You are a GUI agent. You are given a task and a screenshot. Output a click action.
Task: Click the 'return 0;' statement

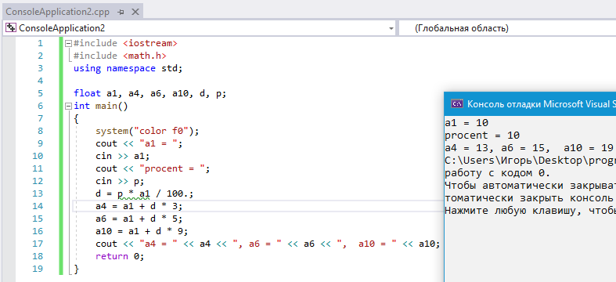[120, 256]
